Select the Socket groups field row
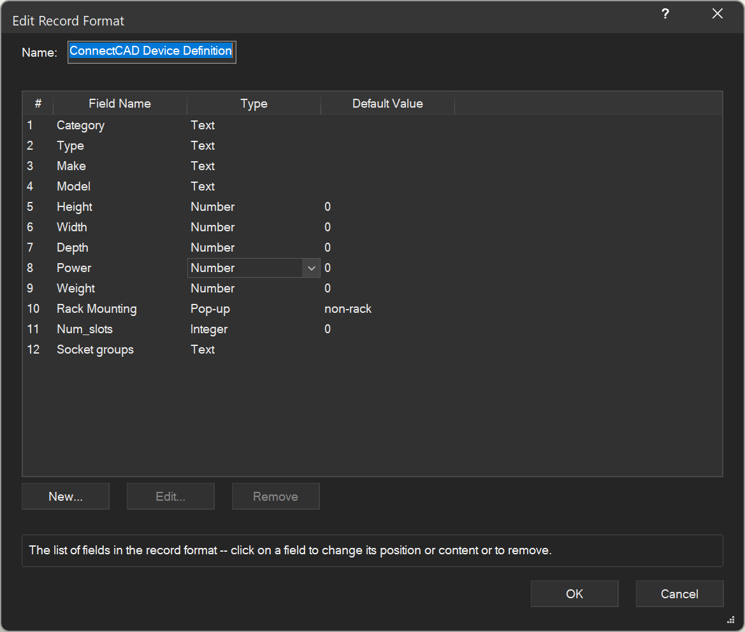 (95, 350)
